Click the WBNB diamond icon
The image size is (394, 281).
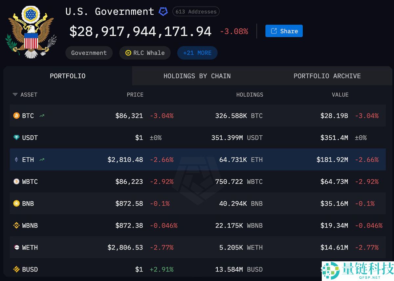(x=17, y=226)
